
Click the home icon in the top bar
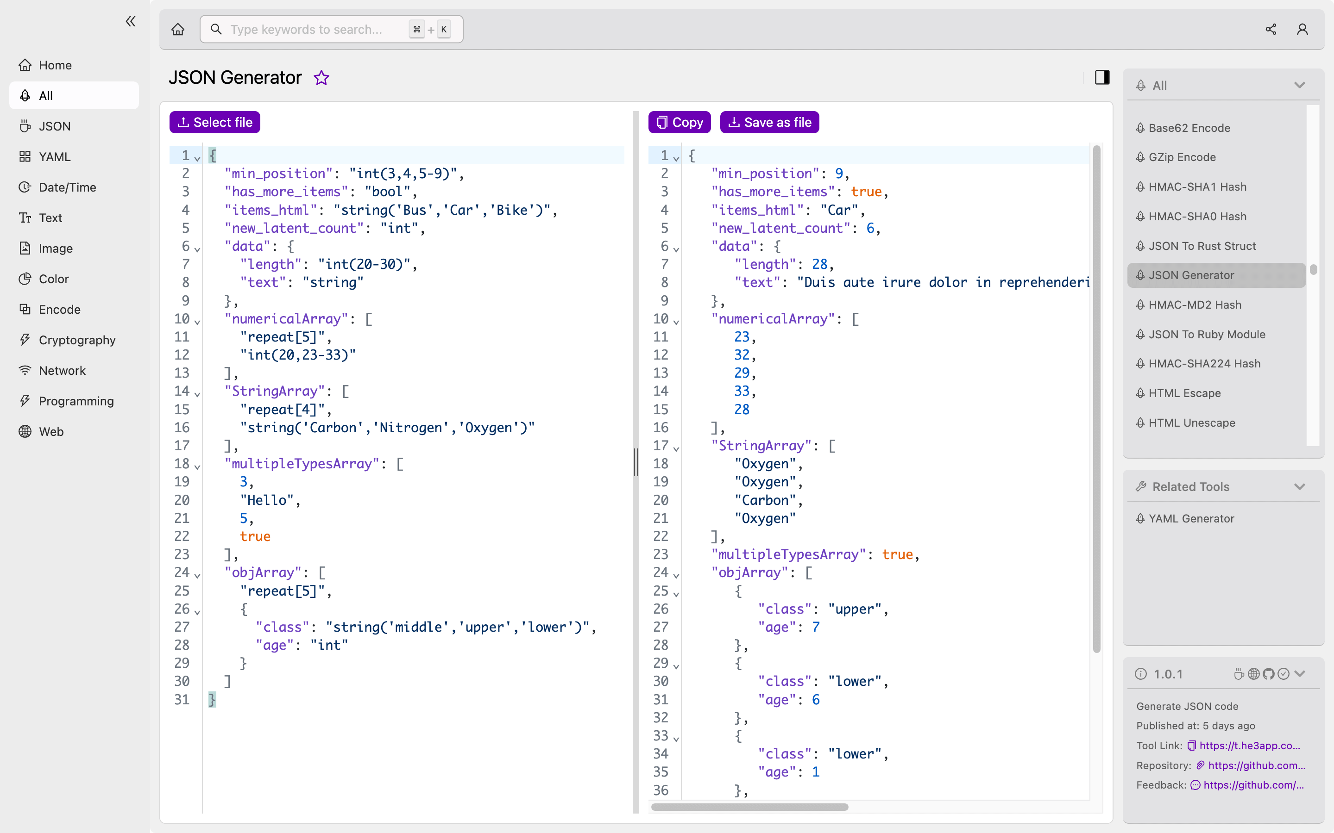(177, 29)
